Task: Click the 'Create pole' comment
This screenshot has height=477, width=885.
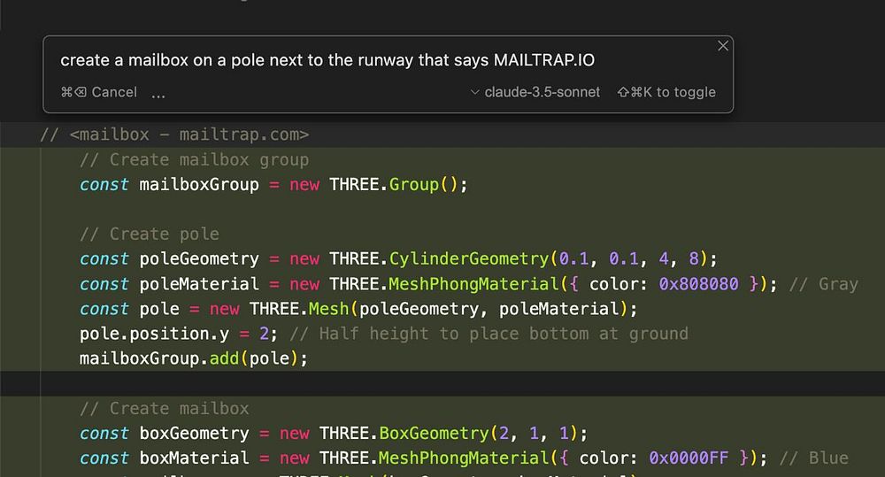Action: point(150,234)
